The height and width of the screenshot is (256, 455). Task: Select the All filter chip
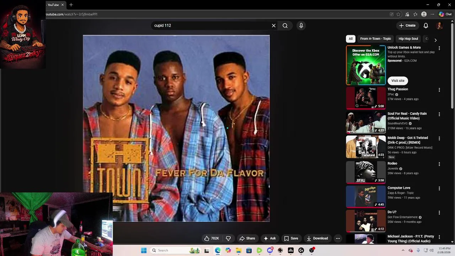(x=350, y=39)
